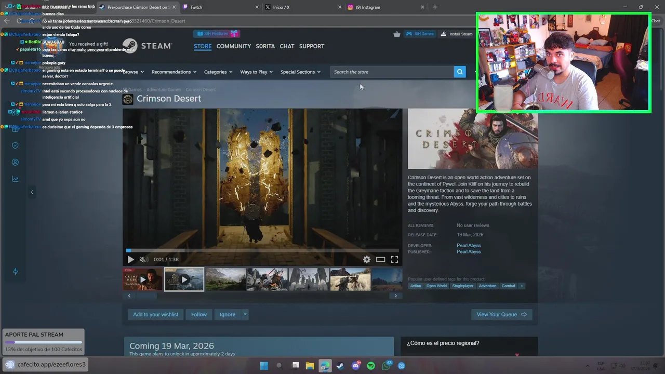Open File Explorer from the taskbar
665x374 pixels.
tap(310, 366)
